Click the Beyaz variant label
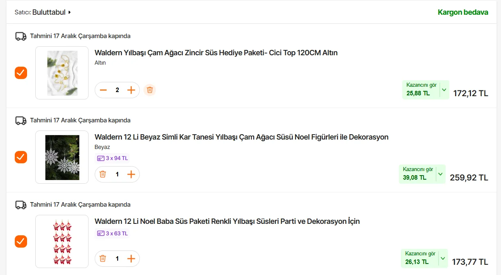 102,147
